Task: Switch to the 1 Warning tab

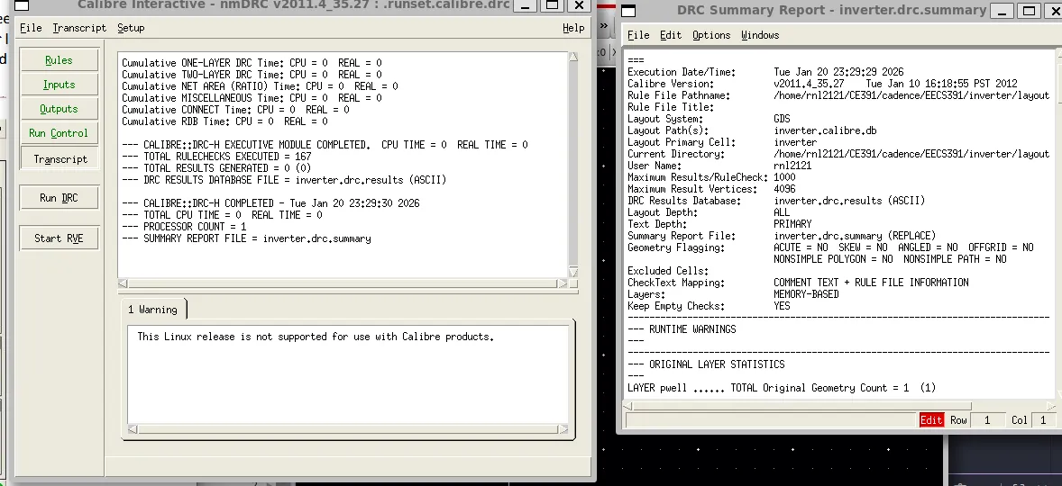Action: pyautogui.click(x=152, y=310)
